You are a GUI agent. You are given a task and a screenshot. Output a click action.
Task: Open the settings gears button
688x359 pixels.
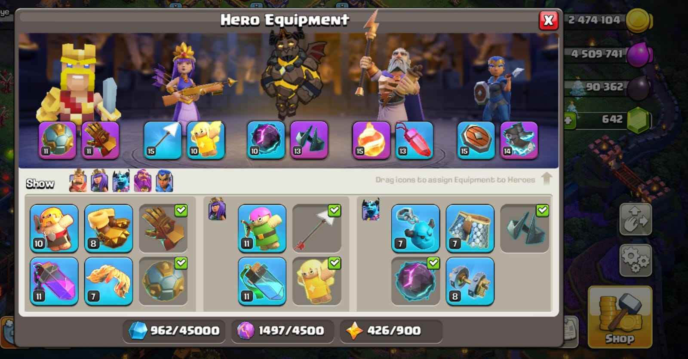636,261
